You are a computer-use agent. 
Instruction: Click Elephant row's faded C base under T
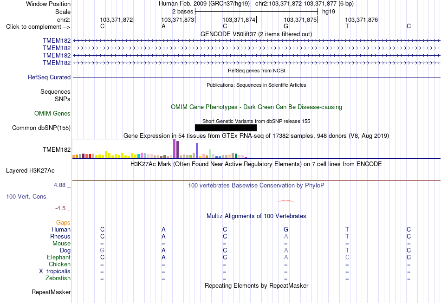pyautogui.click(x=347, y=257)
